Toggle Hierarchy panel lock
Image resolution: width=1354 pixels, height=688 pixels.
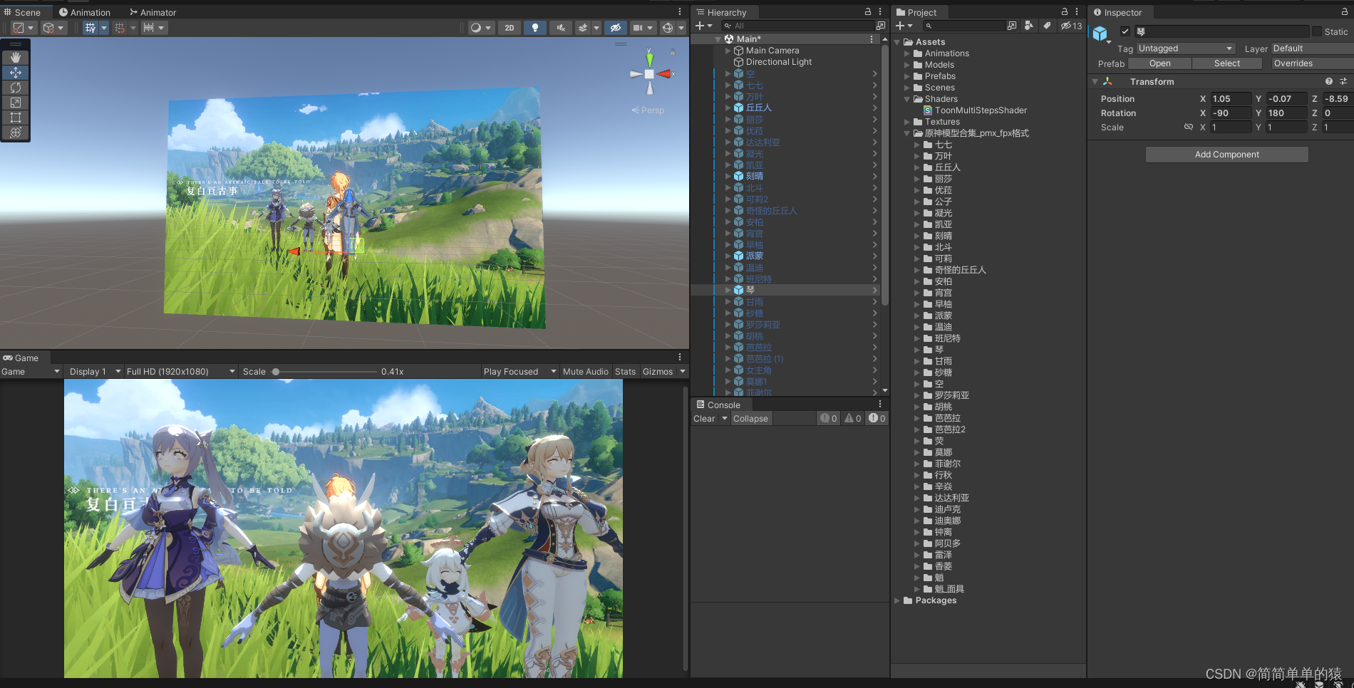click(868, 12)
